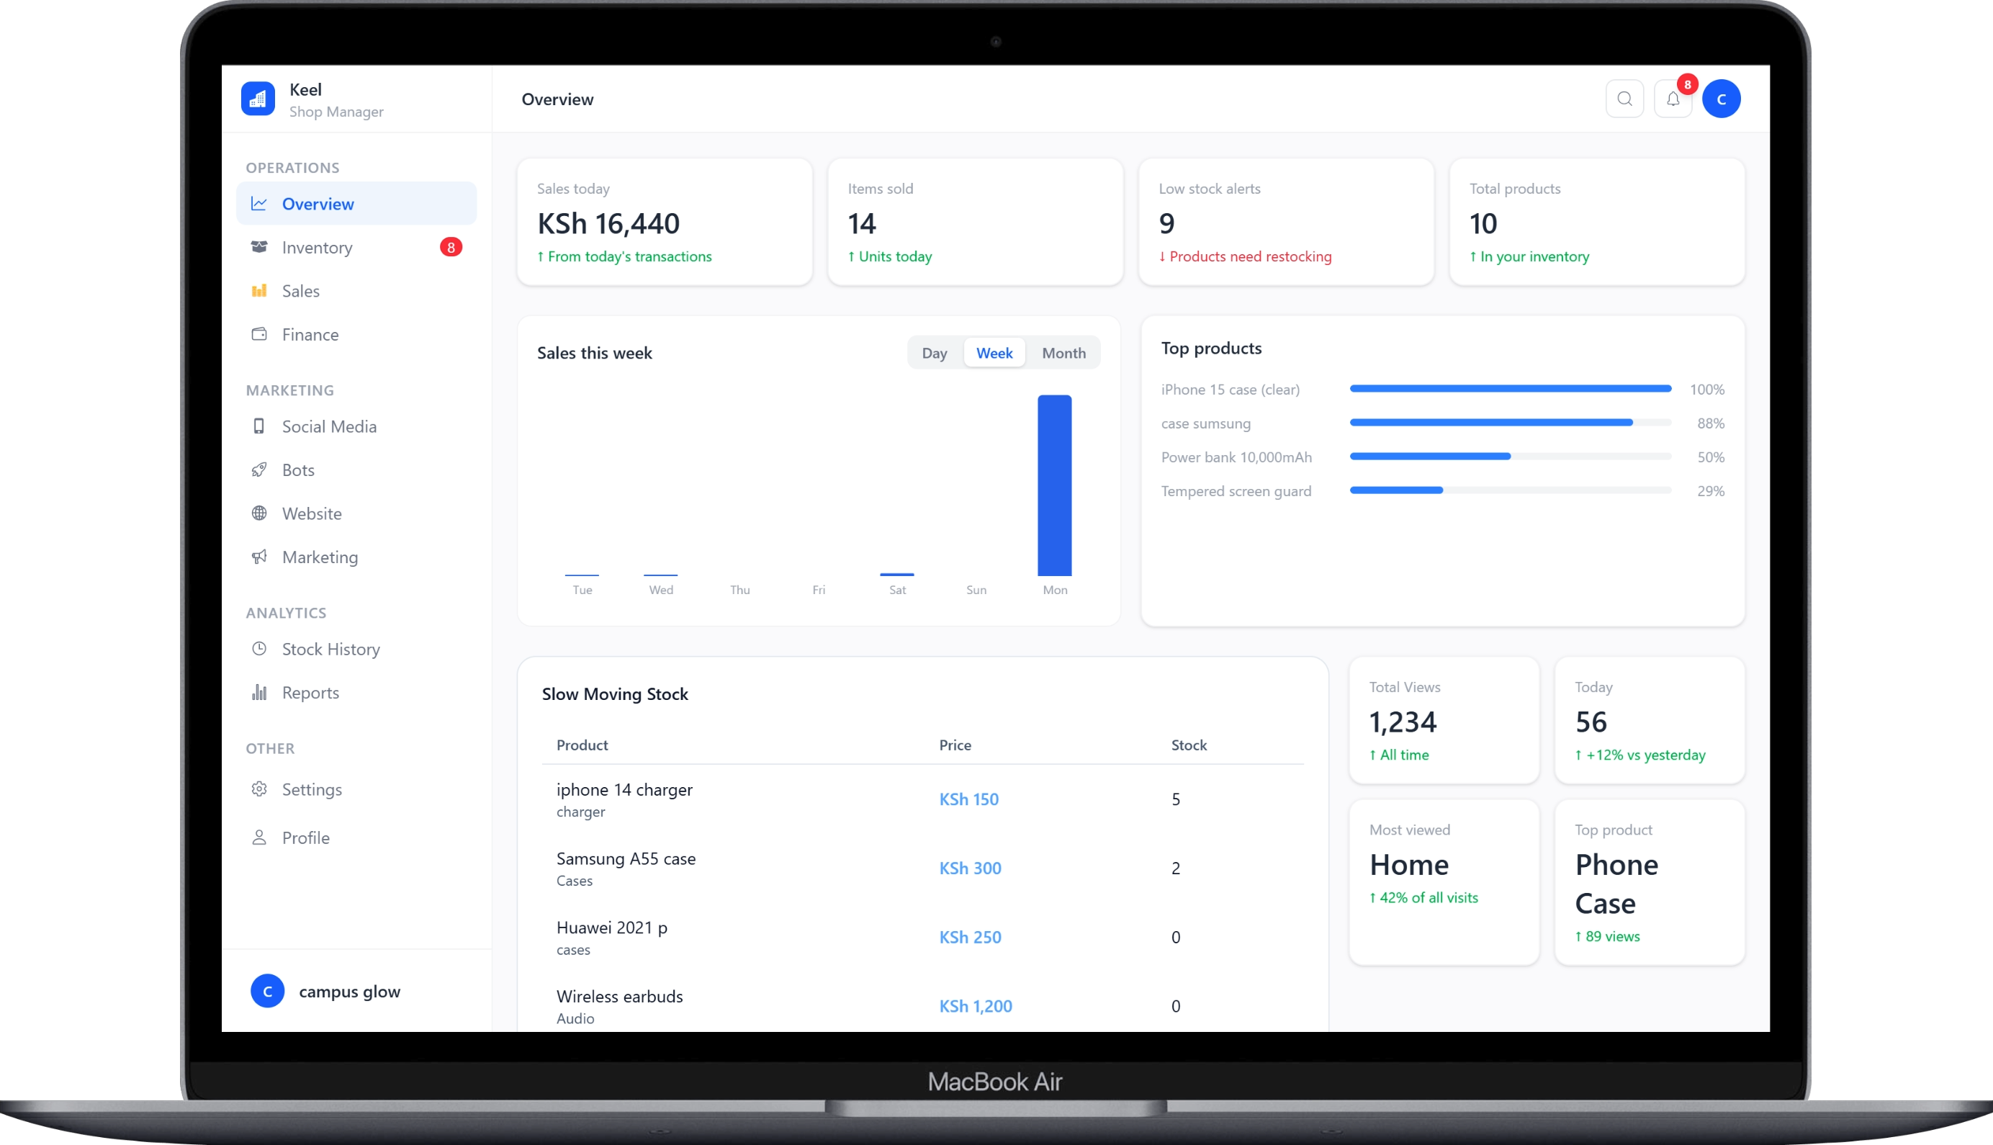Click the Keel app logo icon

(x=258, y=99)
